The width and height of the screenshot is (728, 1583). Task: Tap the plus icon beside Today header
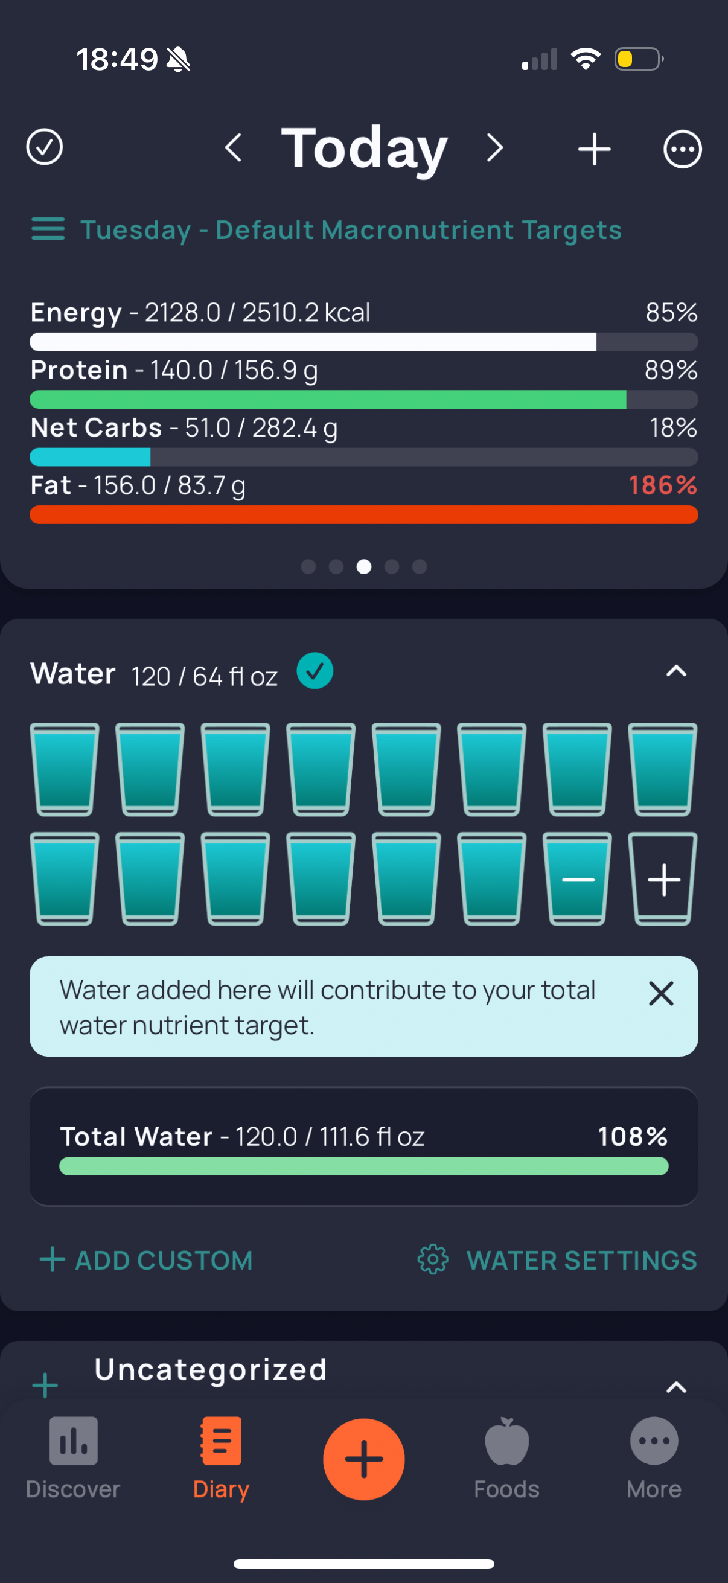tap(594, 149)
